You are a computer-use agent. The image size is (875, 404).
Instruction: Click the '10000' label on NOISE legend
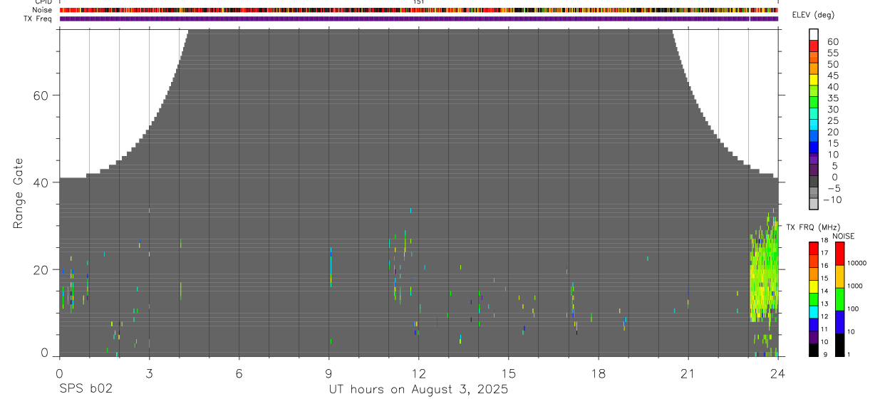(856, 263)
